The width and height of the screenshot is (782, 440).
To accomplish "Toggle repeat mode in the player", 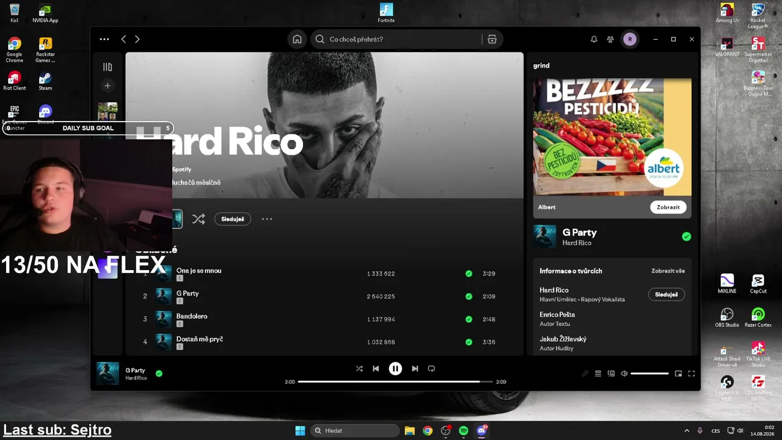I will pos(431,369).
